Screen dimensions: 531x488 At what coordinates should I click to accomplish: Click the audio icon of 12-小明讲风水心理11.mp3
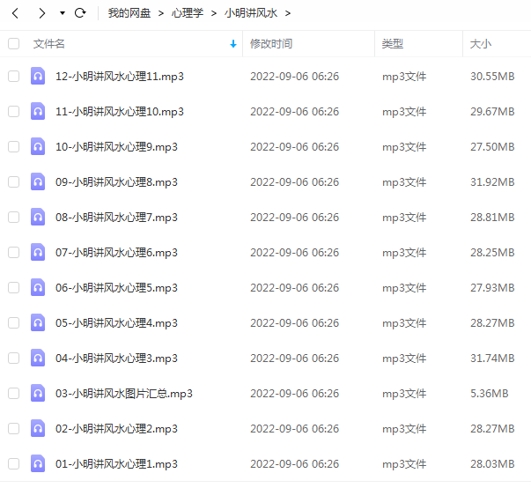(38, 76)
